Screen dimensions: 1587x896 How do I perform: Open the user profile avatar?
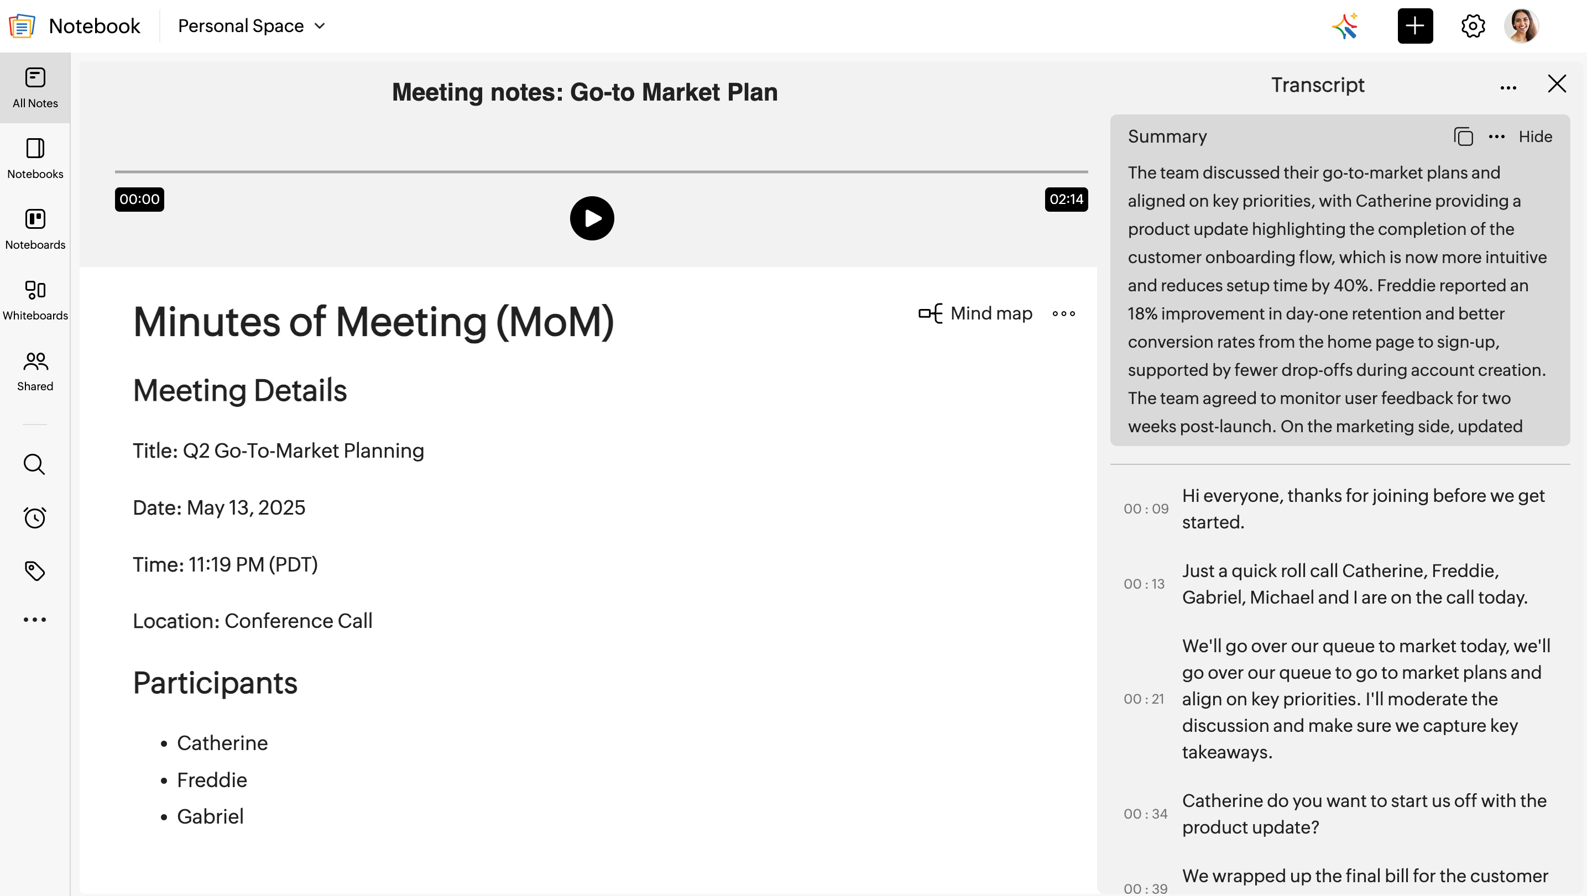[1521, 26]
